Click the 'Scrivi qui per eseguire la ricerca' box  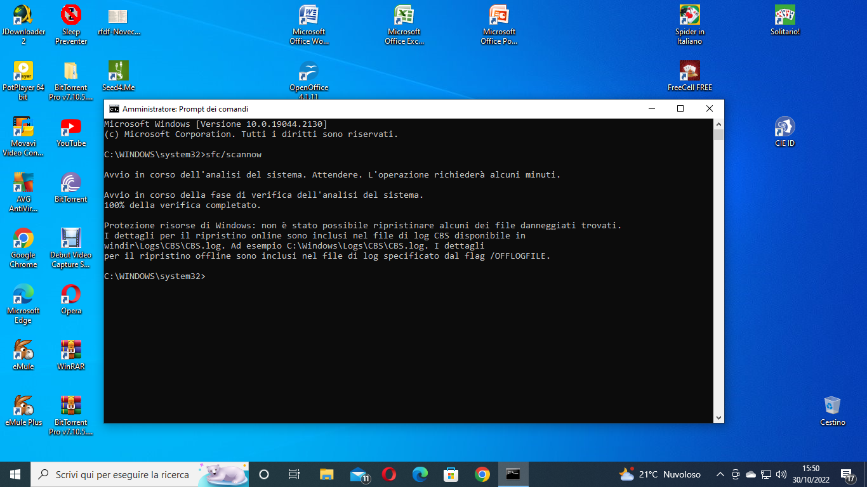[x=140, y=474]
